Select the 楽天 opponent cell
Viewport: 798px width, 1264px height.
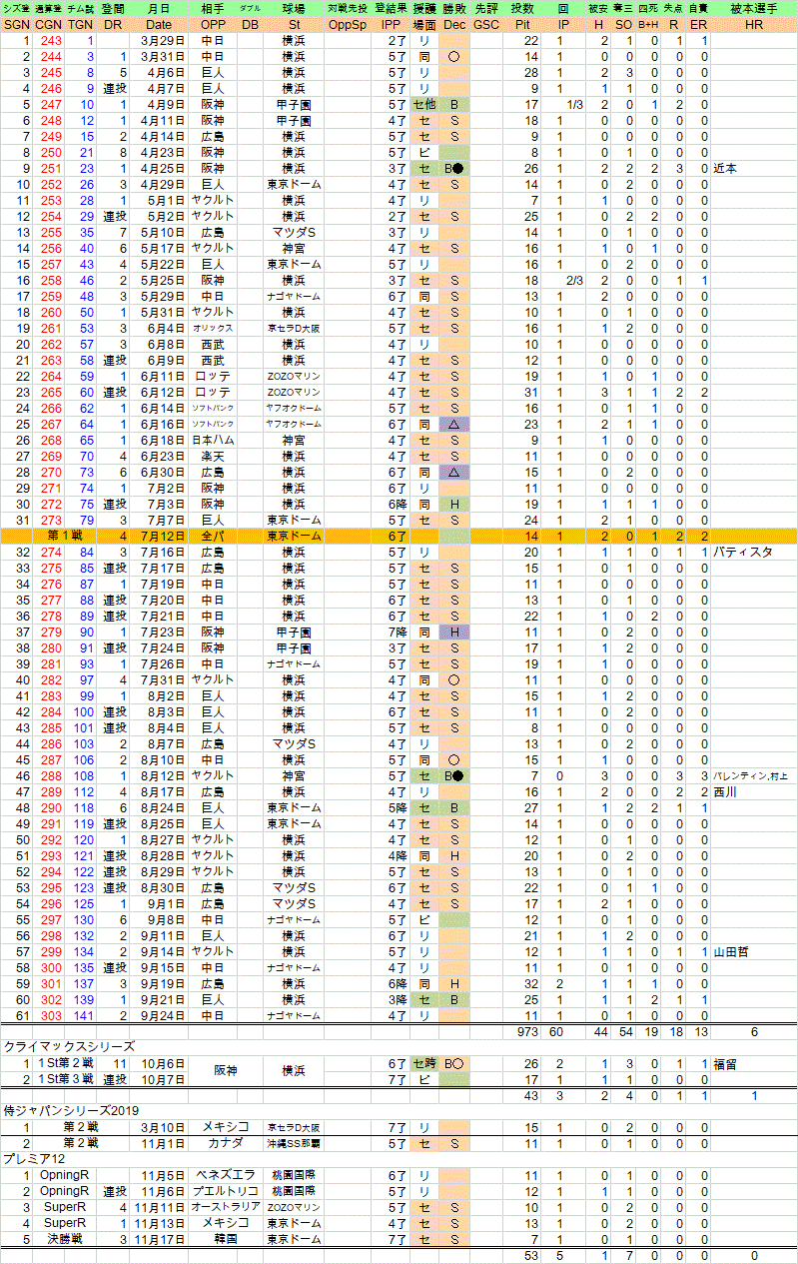(x=212, y=455)
